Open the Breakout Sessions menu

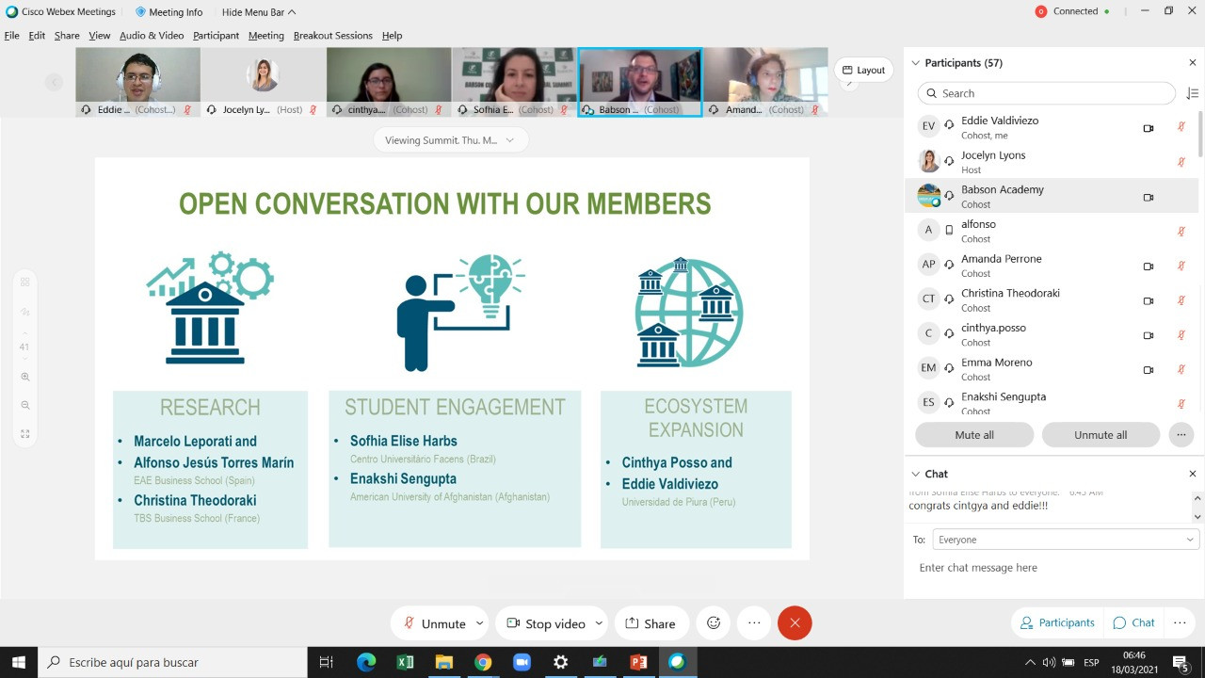332,36
